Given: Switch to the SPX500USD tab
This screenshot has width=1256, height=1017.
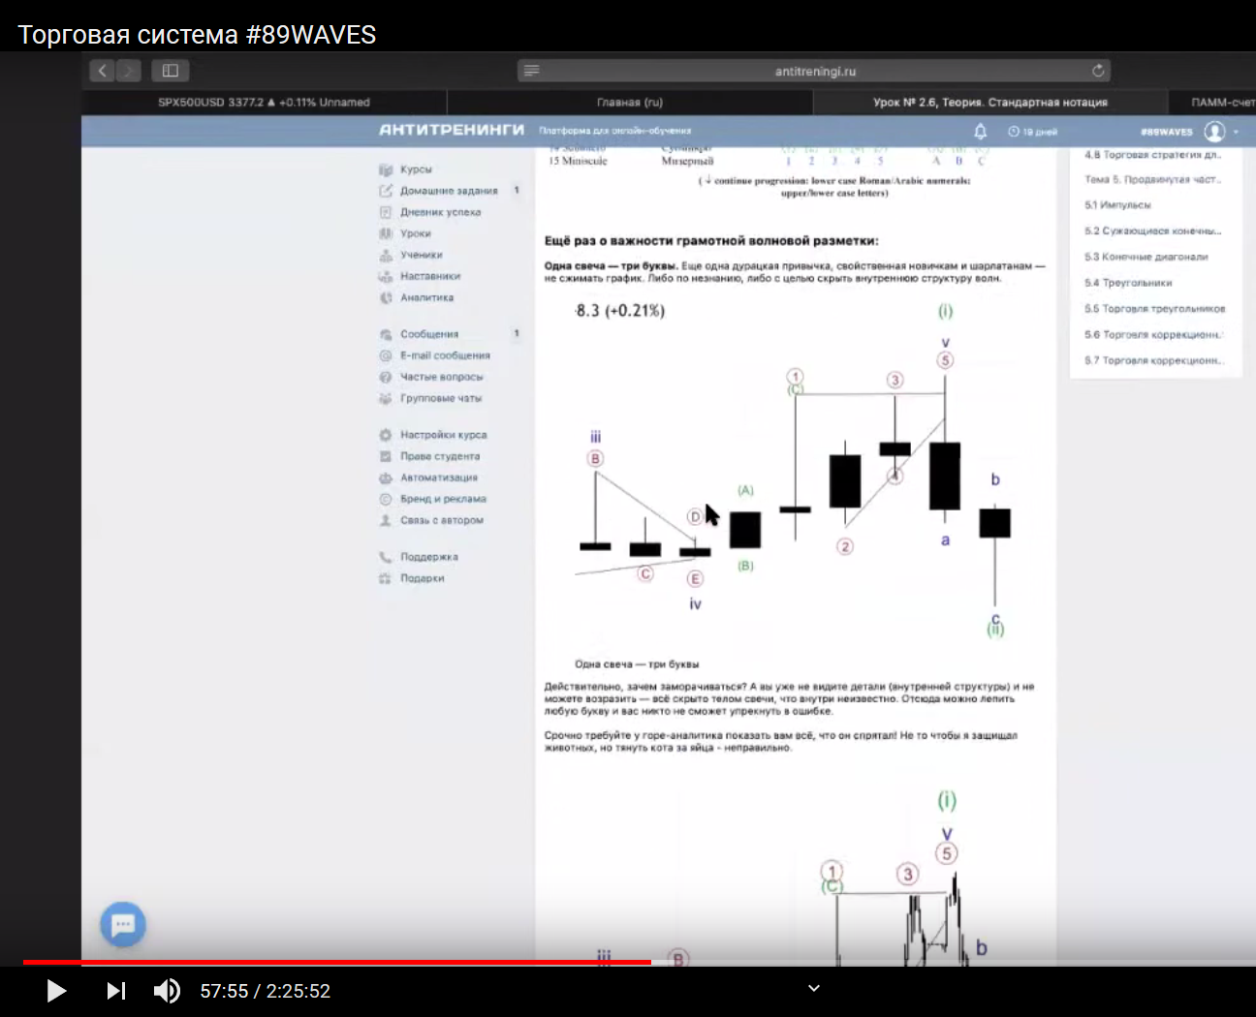Looking at the screenshot, I should tap(264, 102).
